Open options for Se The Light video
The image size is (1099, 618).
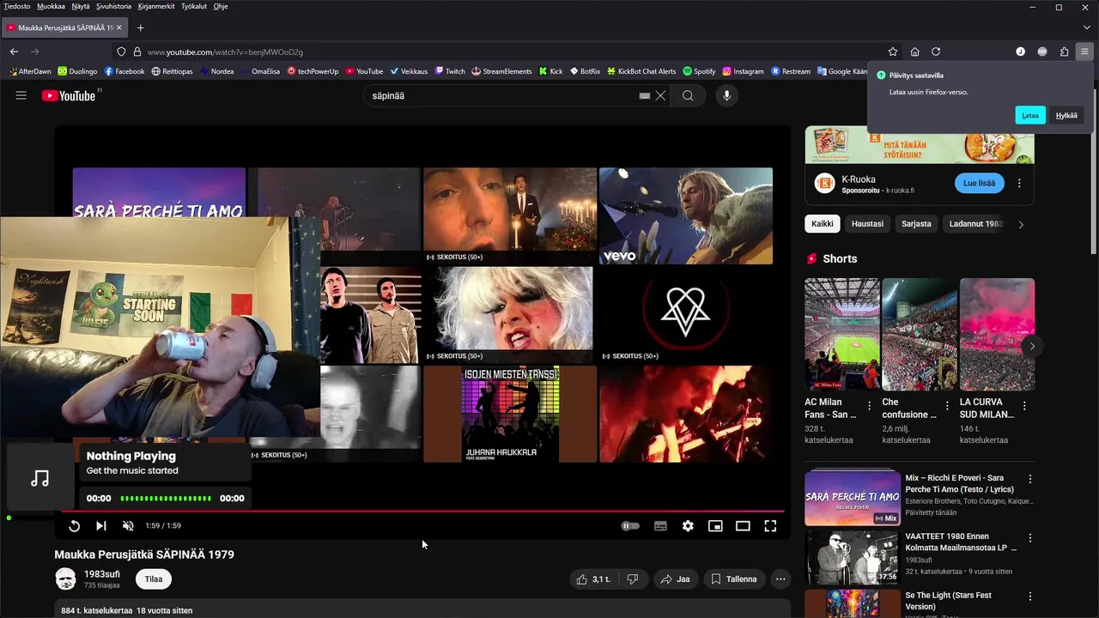tap(1030, 597)
